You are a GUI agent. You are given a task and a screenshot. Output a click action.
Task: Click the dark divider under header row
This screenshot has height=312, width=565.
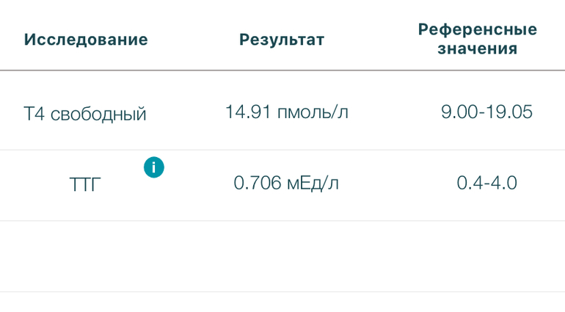click(282, 70)
